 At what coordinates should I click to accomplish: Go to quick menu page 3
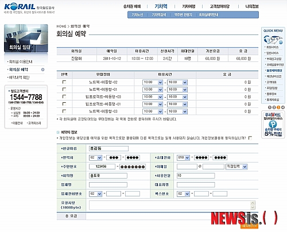(278, 107)
